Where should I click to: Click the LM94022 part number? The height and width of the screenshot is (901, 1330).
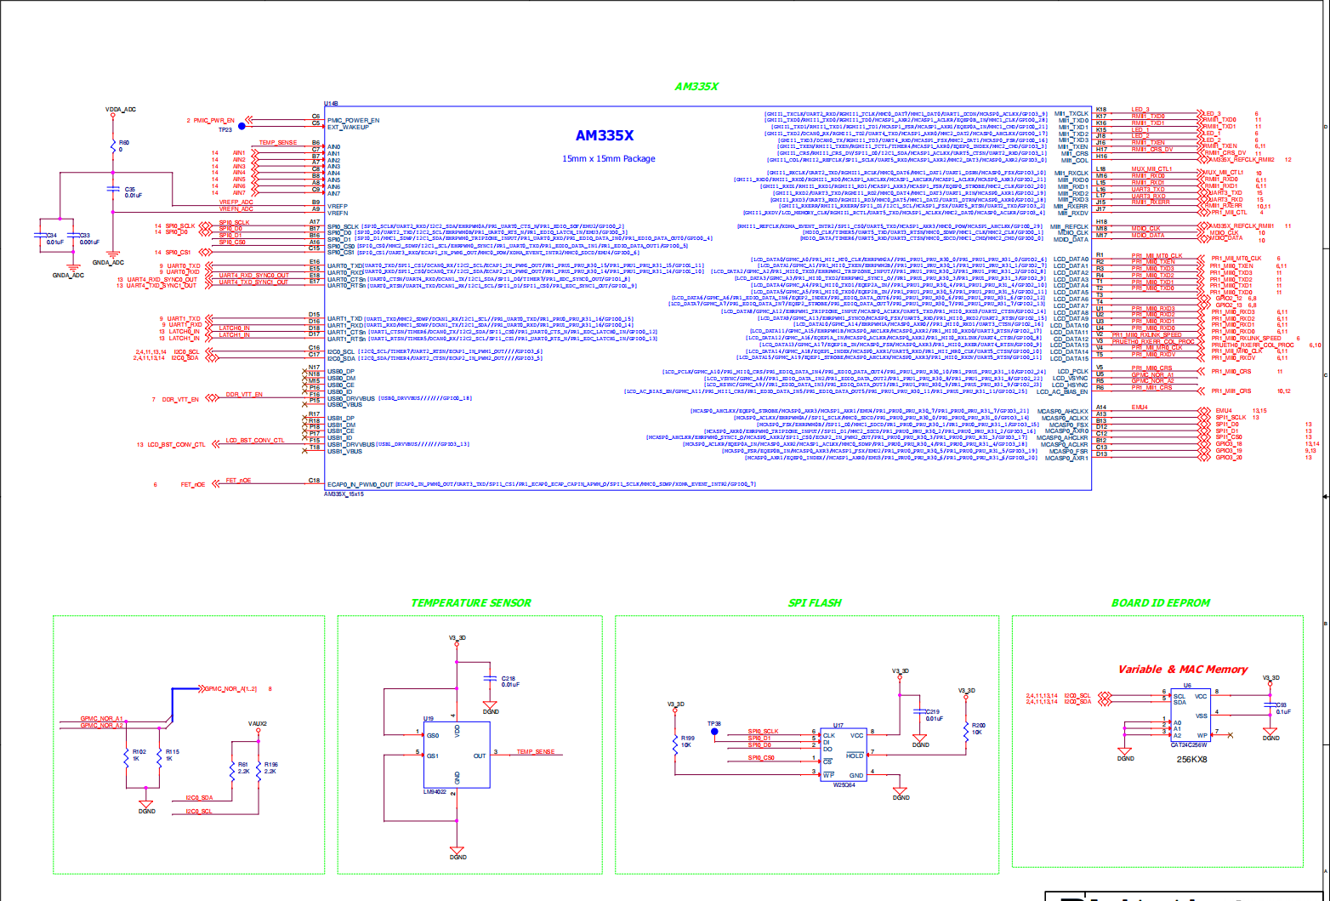(x=435, y=792)
